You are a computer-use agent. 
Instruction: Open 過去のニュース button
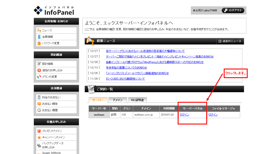point(230,41)
